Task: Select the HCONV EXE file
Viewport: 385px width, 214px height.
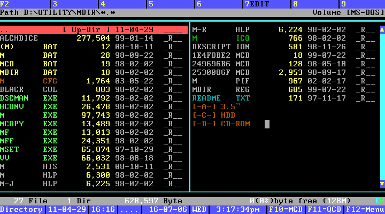Action: [94, 107]
